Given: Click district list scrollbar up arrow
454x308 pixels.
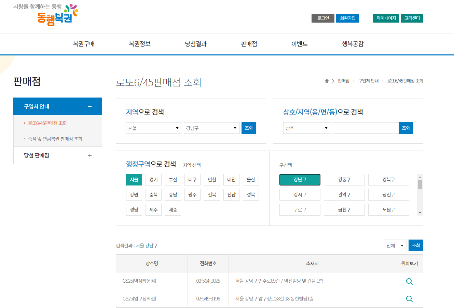Looking at the screenshot, I should tap(420, 177).
